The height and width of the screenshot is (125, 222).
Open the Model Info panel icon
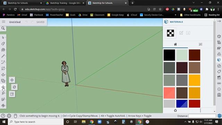219,89
